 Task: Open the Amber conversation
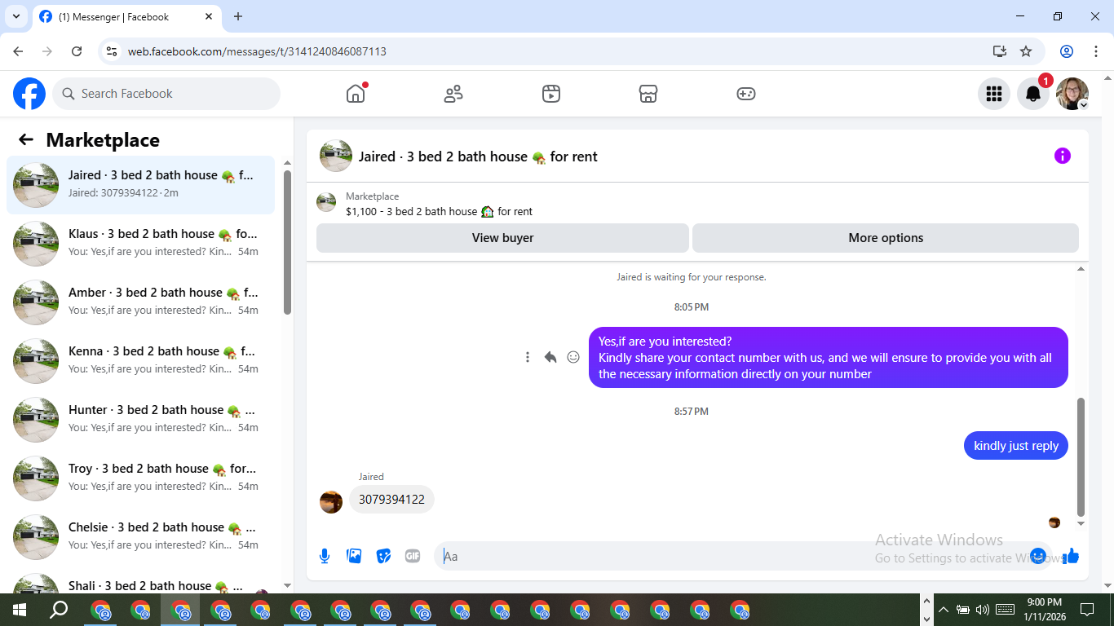click(x=141, y=302)
